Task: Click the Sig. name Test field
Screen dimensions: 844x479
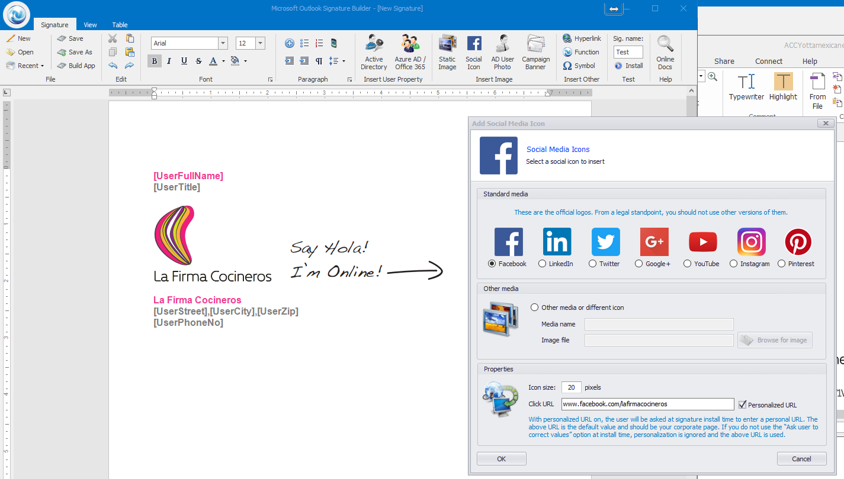Action: [628, 52]
